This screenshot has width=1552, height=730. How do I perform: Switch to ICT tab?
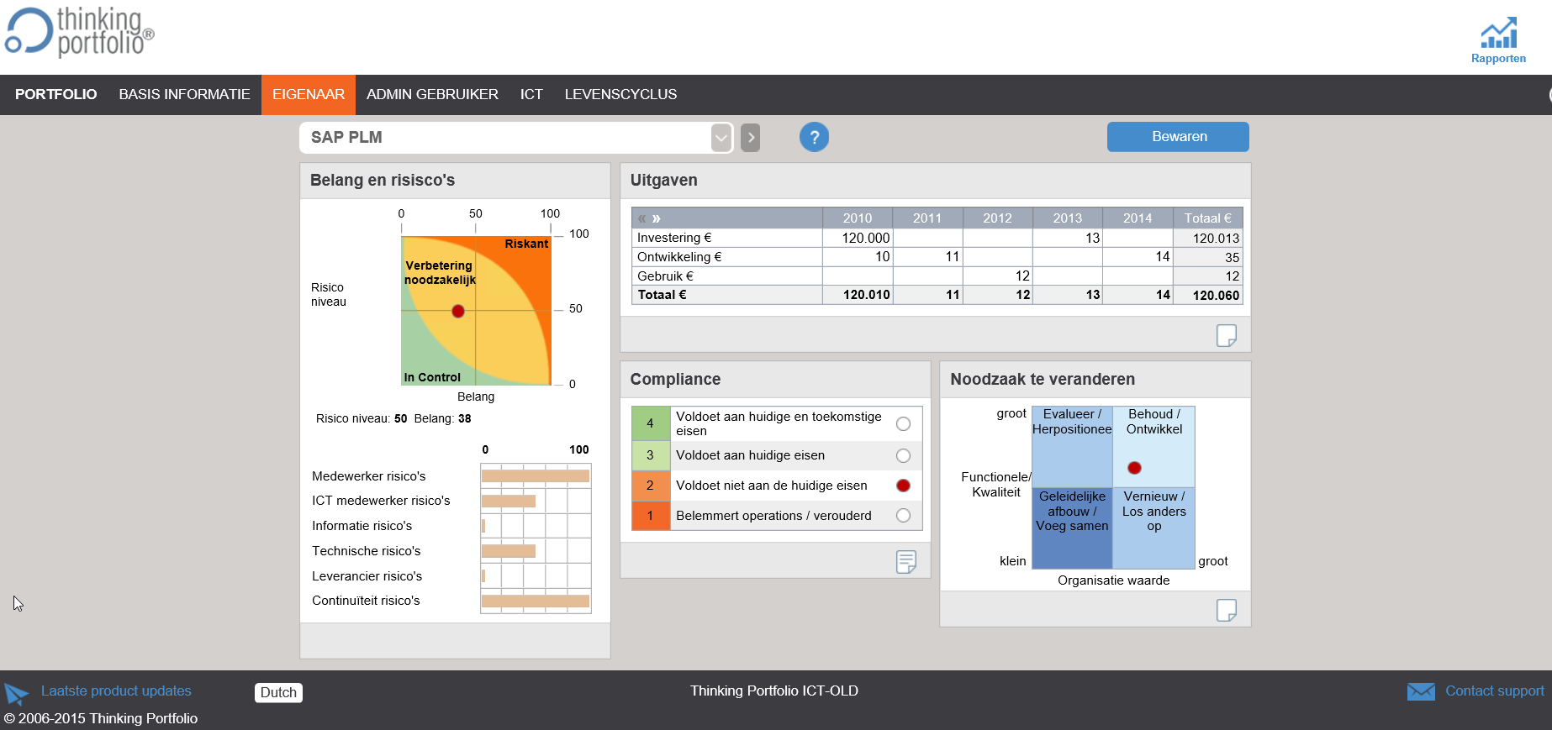point(531,94)
